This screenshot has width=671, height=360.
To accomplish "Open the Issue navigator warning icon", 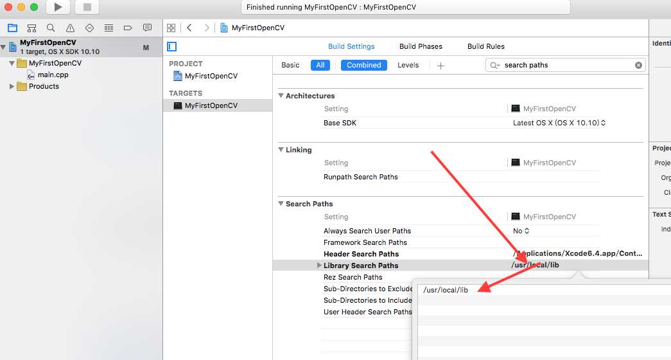I will [x=70, y=28].
